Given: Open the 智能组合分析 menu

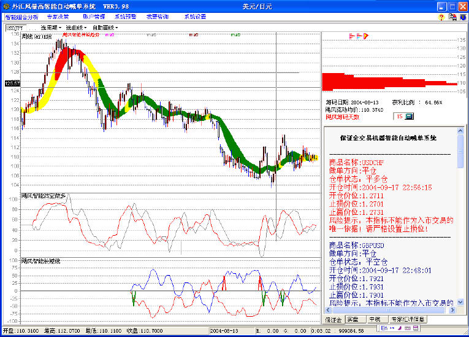Looking at the screenshot, I should (21, 17).
